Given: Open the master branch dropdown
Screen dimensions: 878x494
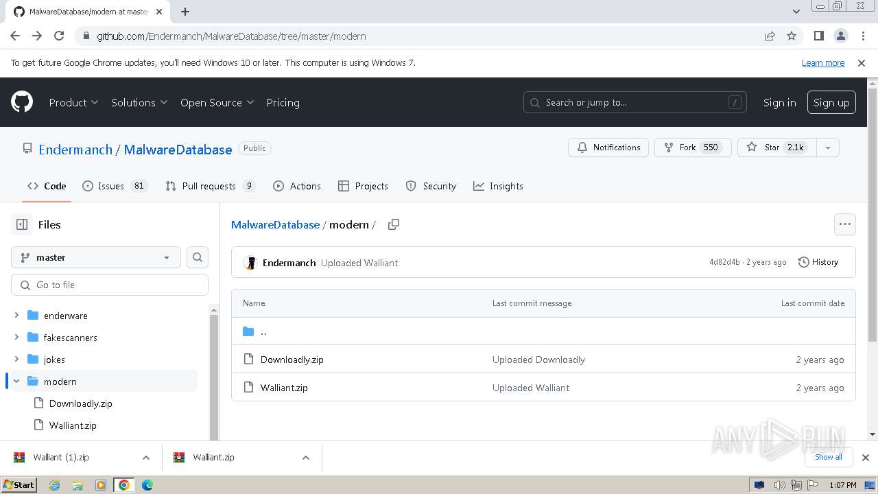Looking at the screenshot, I should pos(96,257).
